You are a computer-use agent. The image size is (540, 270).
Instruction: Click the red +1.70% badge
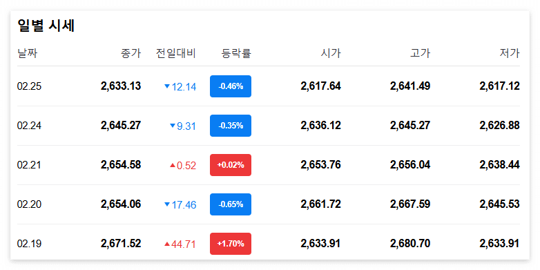pyautogui.click(x=231, y=244)
